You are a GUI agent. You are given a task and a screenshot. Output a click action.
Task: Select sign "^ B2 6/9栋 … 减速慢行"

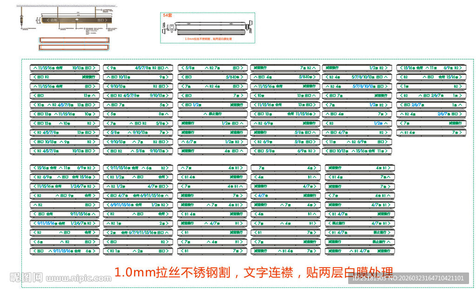tap(285, 124)
